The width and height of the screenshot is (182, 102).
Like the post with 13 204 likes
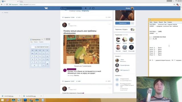[68, 17]
